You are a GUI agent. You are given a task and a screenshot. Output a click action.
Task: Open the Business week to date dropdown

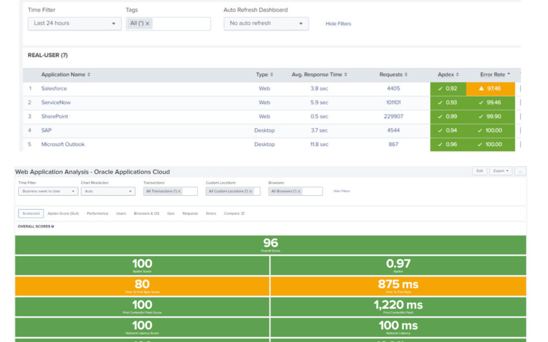48,191
